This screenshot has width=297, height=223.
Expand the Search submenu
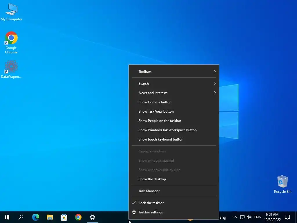(x=174, y=84)
